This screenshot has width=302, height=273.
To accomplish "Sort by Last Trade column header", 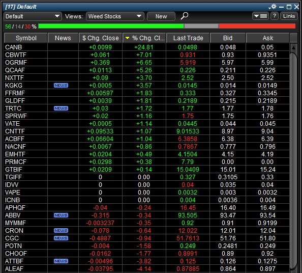I will tap(188, 38).
